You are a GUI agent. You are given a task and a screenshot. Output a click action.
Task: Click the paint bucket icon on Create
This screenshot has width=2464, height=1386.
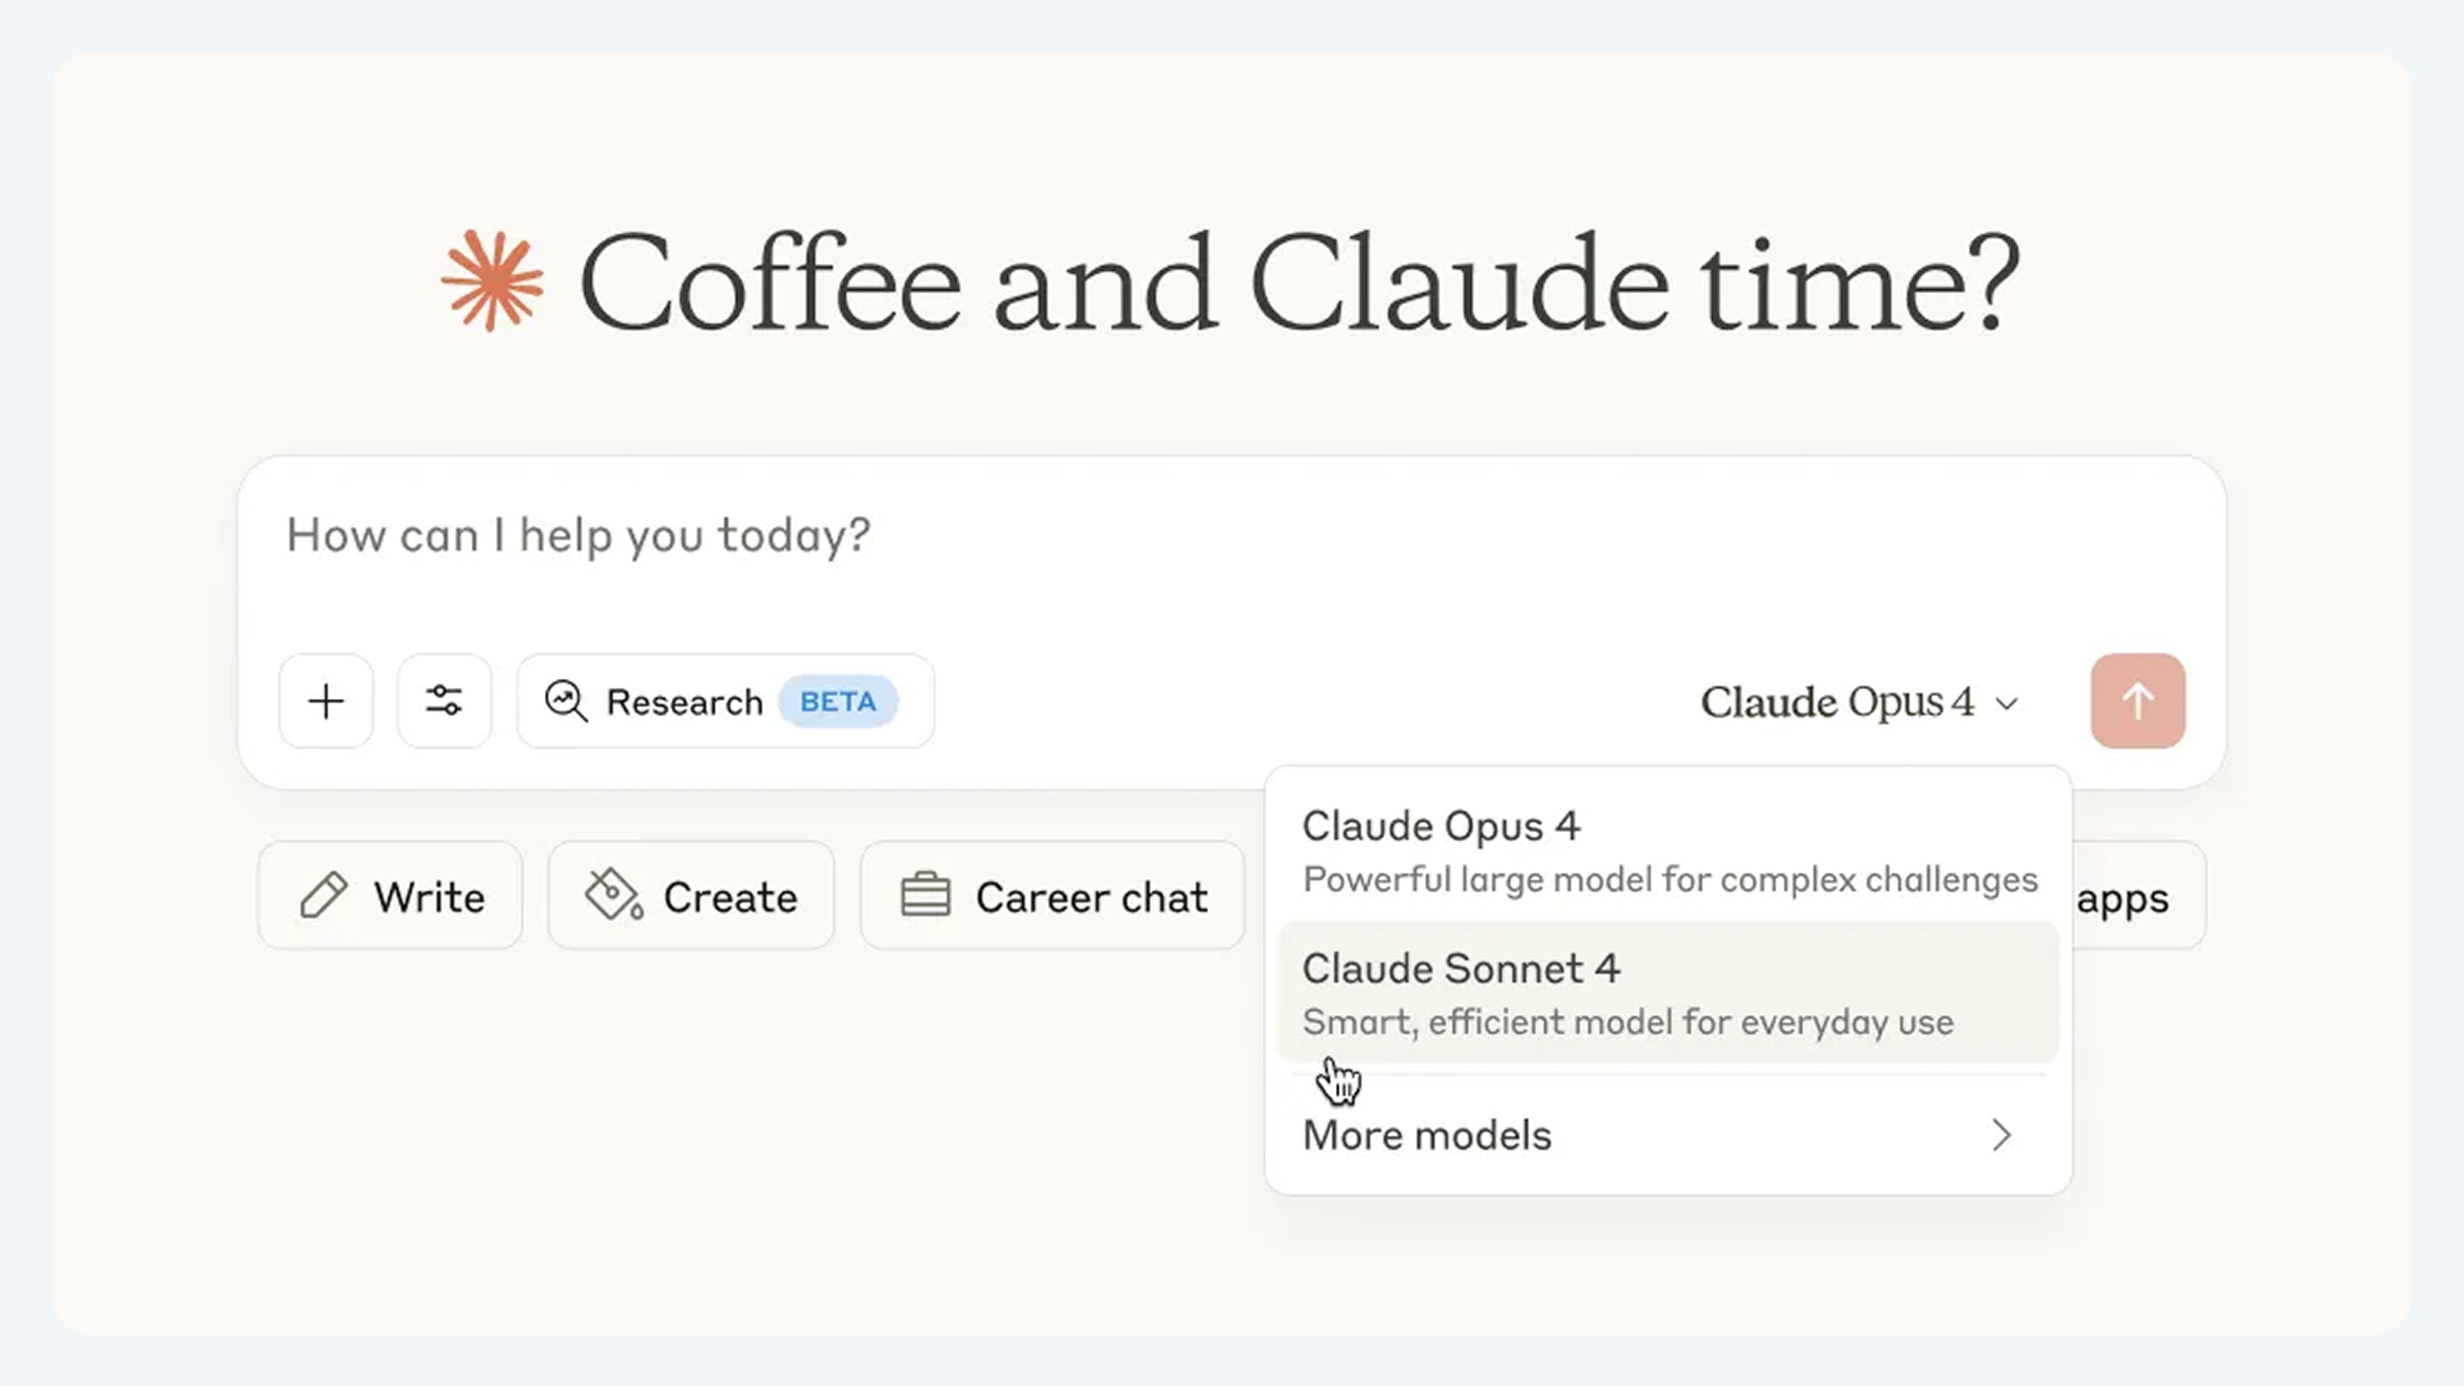click(x=613, y=896)
